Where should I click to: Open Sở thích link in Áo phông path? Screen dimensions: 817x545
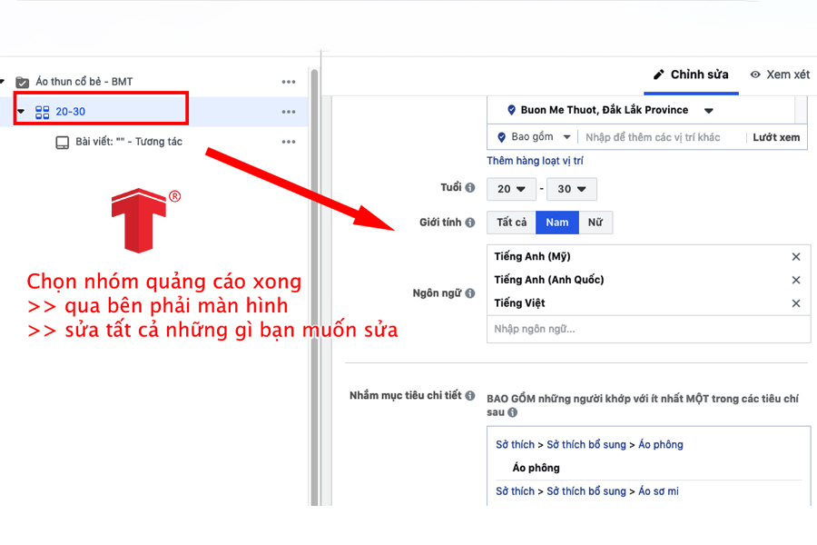click(515, 444)
